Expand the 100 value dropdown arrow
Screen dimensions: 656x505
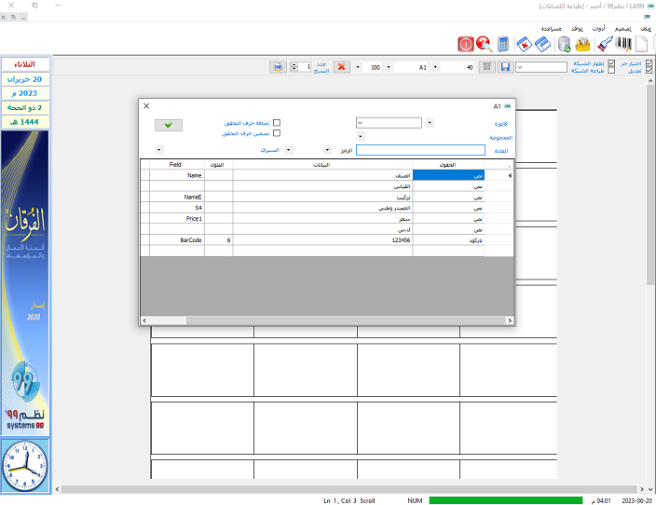(388, 67)
